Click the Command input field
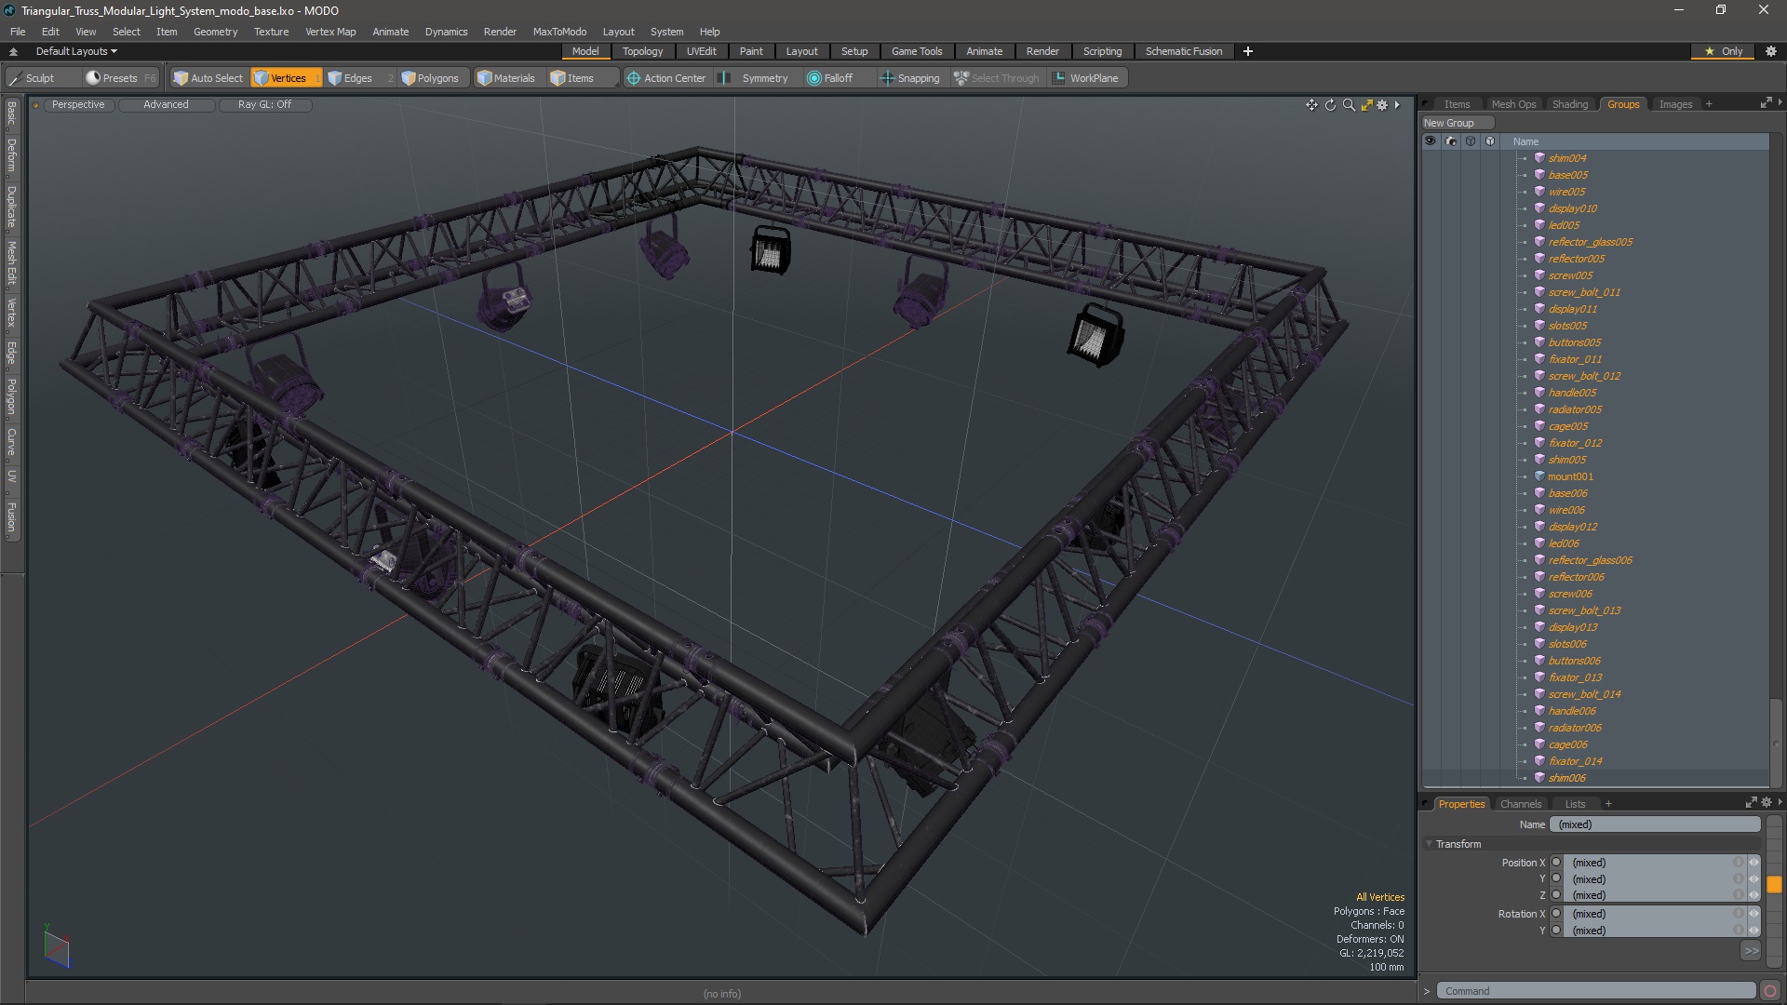The height and width of the screenshot is (1005, 1787). 1595,991
